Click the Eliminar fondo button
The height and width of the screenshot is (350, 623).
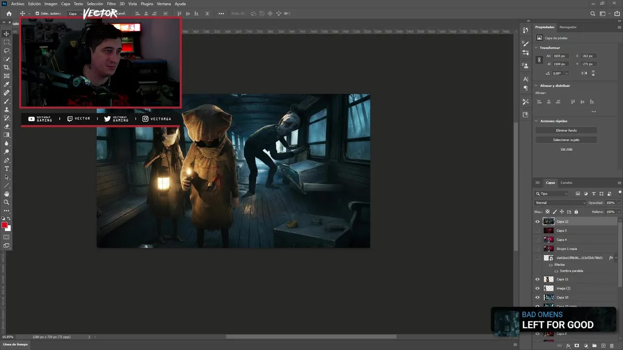point(566,130)
